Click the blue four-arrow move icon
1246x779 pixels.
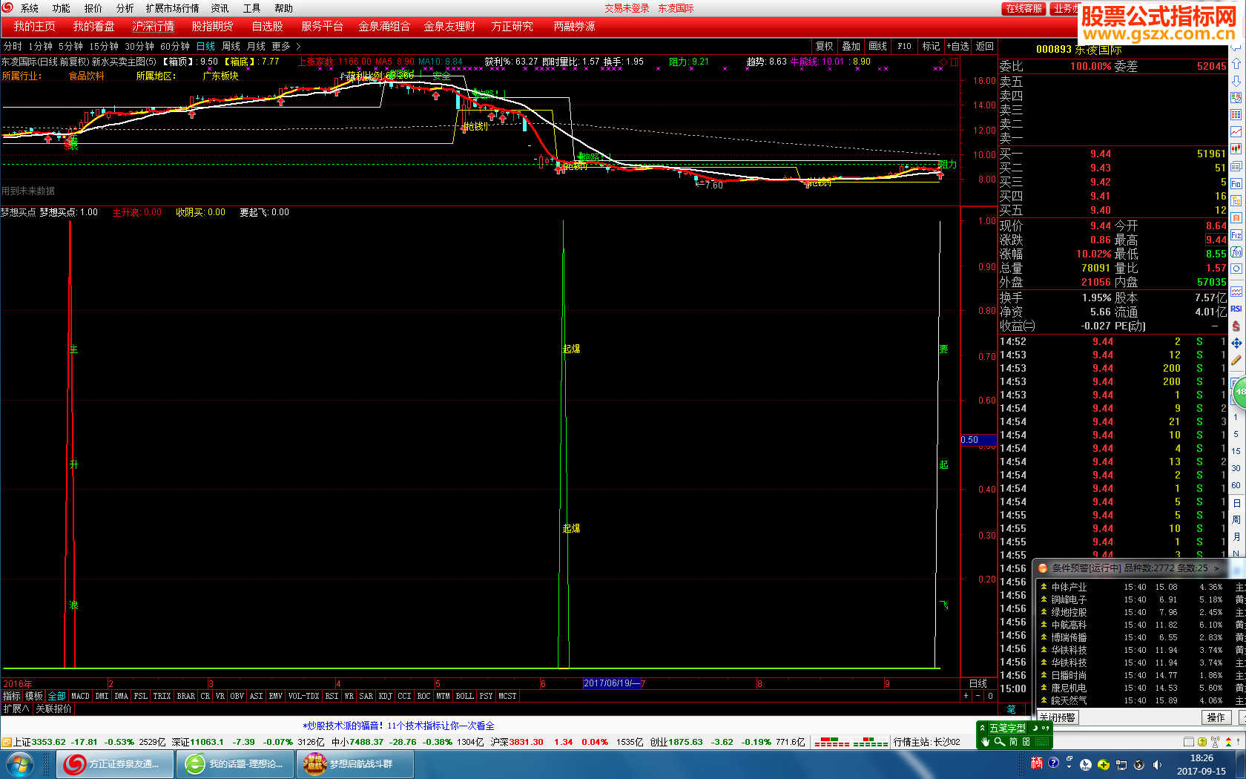pos(1236,343)
